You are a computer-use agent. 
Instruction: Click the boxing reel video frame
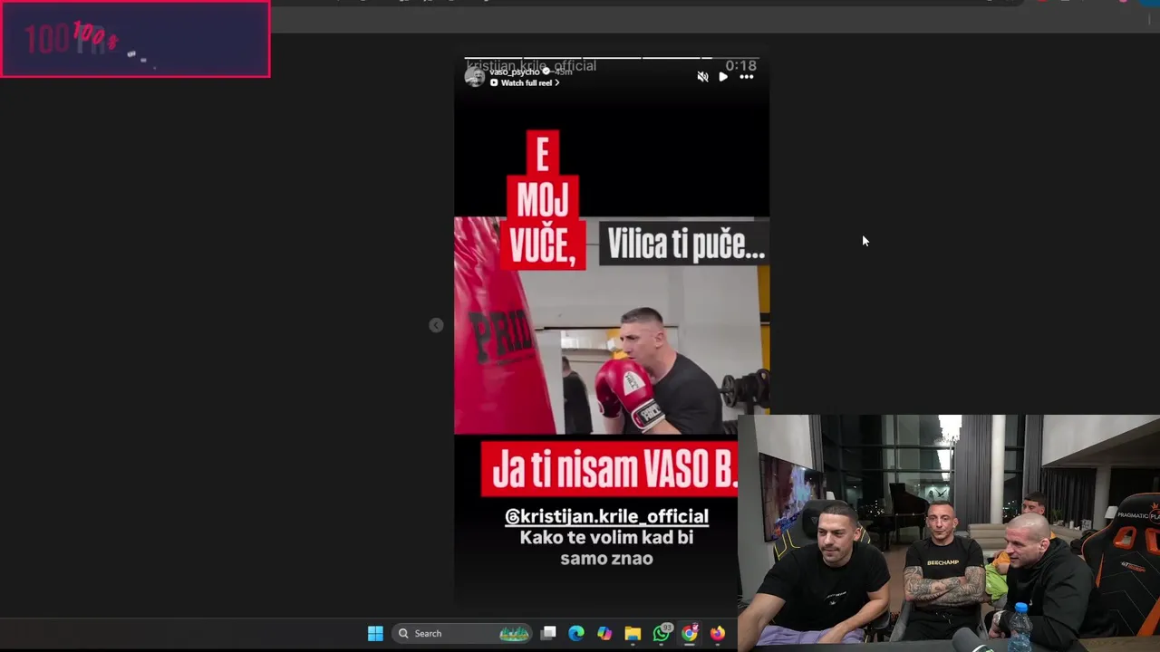612,326
